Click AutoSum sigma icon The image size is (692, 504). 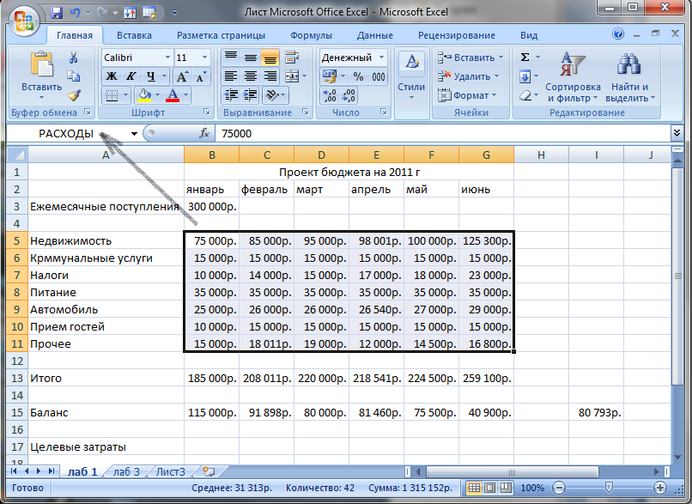(x=525, y=58)
